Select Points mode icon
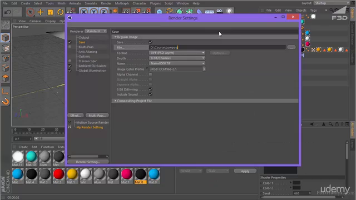Screen dimensions: 356x200 (6, 58)
